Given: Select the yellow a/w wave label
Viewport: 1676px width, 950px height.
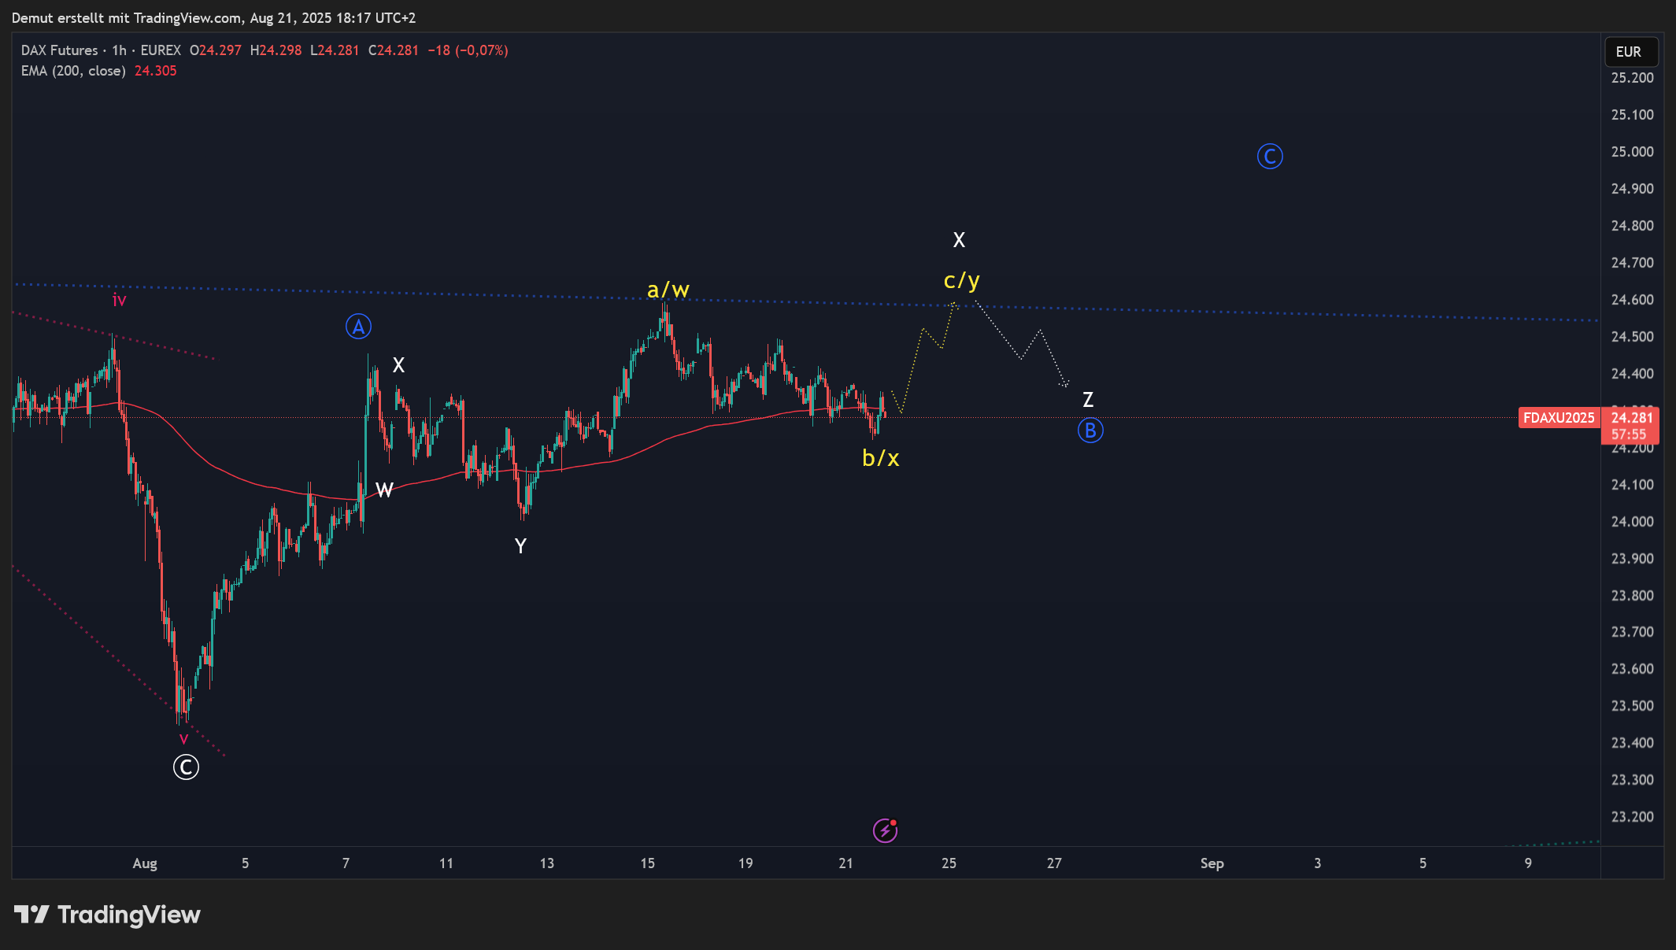Looking at the screenshot, I should 668,290.
